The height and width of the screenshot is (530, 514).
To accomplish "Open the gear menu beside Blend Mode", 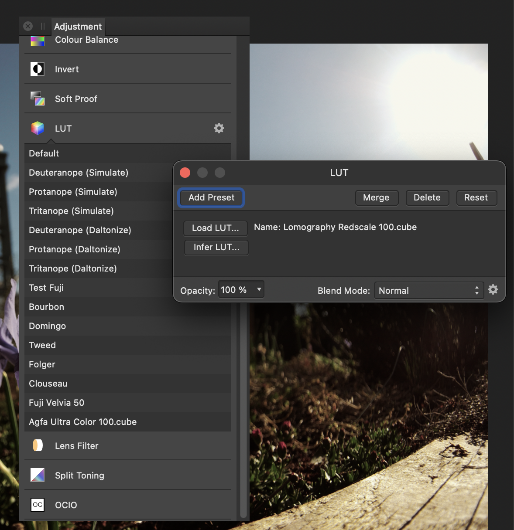I will 493,290.
